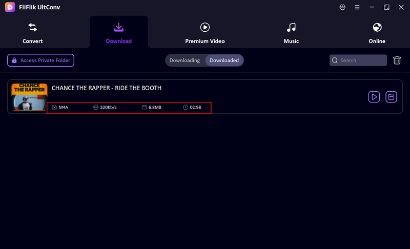Click the 6.8MB file size value
The width and height of the screenshot is (410, 249).
pos(155,108)
